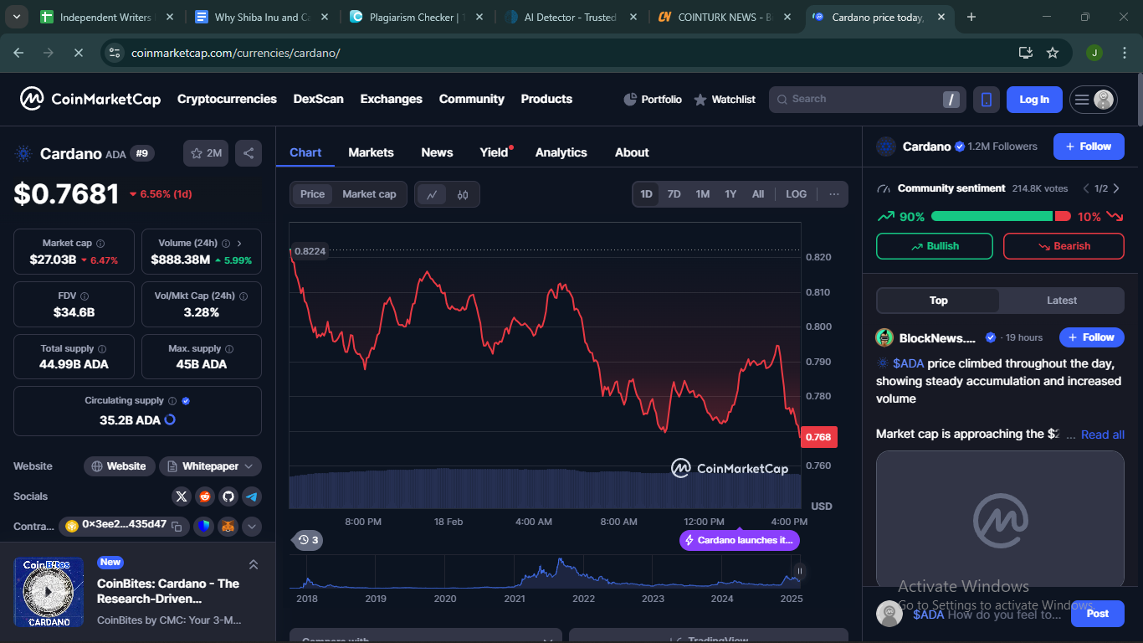Set chart range to 1D

coord(646,194)
